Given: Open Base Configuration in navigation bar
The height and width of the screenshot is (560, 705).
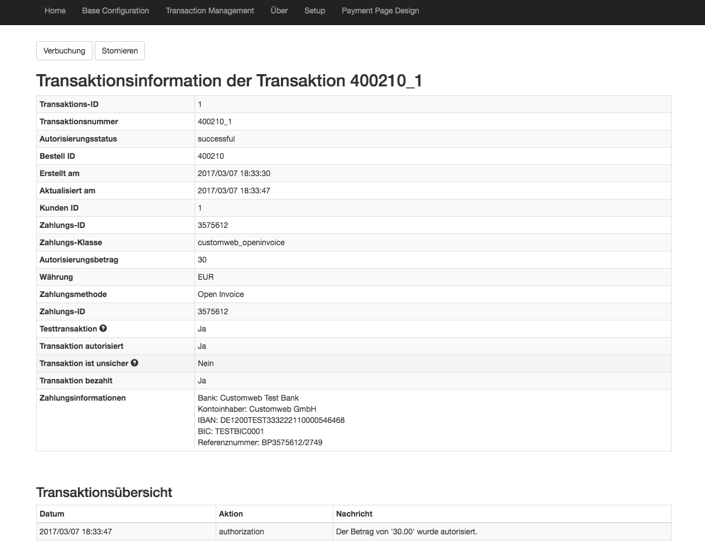Looking at the screenshot, I should [x=115, y=11].
